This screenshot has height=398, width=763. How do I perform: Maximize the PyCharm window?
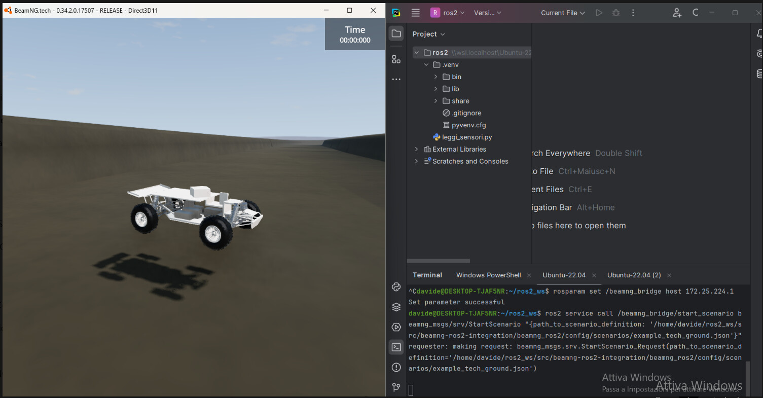pos(735,13)
